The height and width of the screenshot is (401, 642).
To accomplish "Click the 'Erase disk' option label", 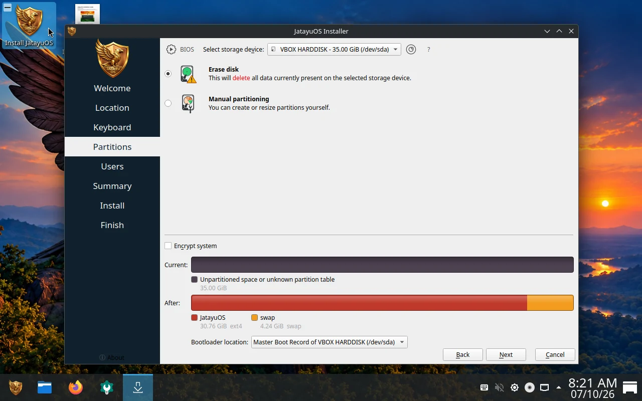I will [x=224, y=69].
